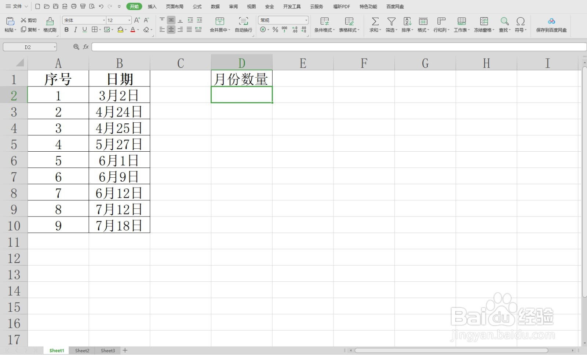The width and height of the screenshot is (587, 355).
Task: Click the Export to PDF icon
Action: tap(65, 7)
